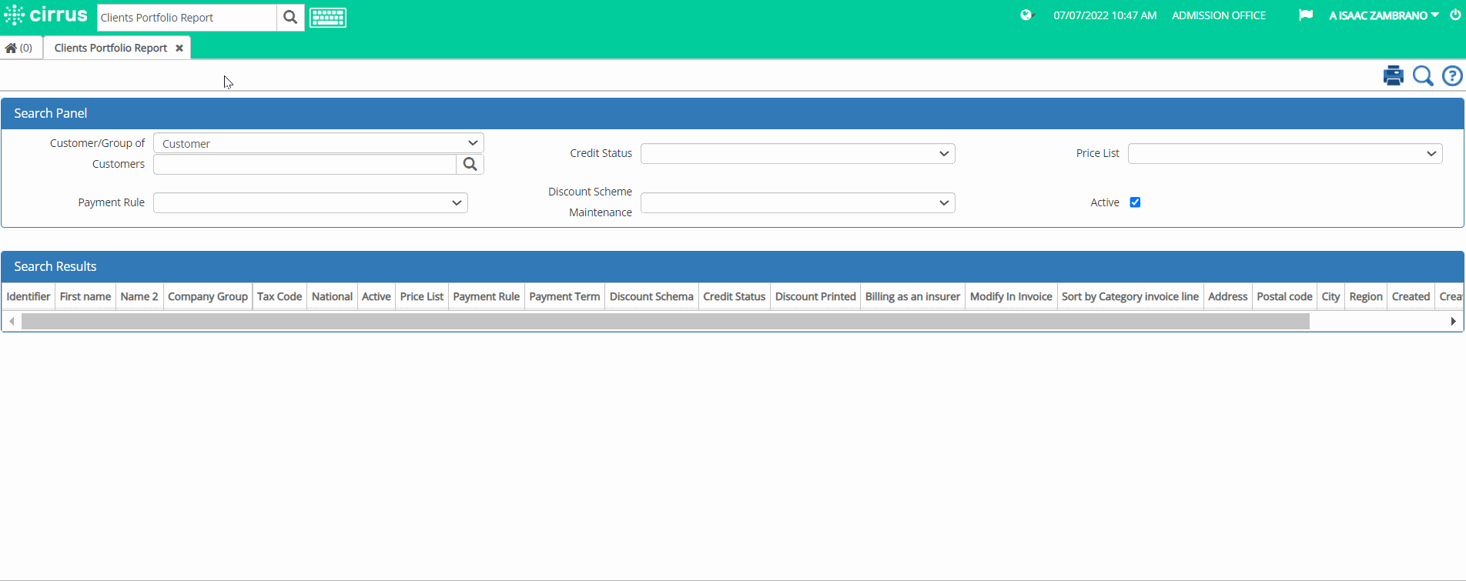Click the Region column header
Viewport: 1466px width, 581px height.
pyautogui.click(x=1366, y=296)
